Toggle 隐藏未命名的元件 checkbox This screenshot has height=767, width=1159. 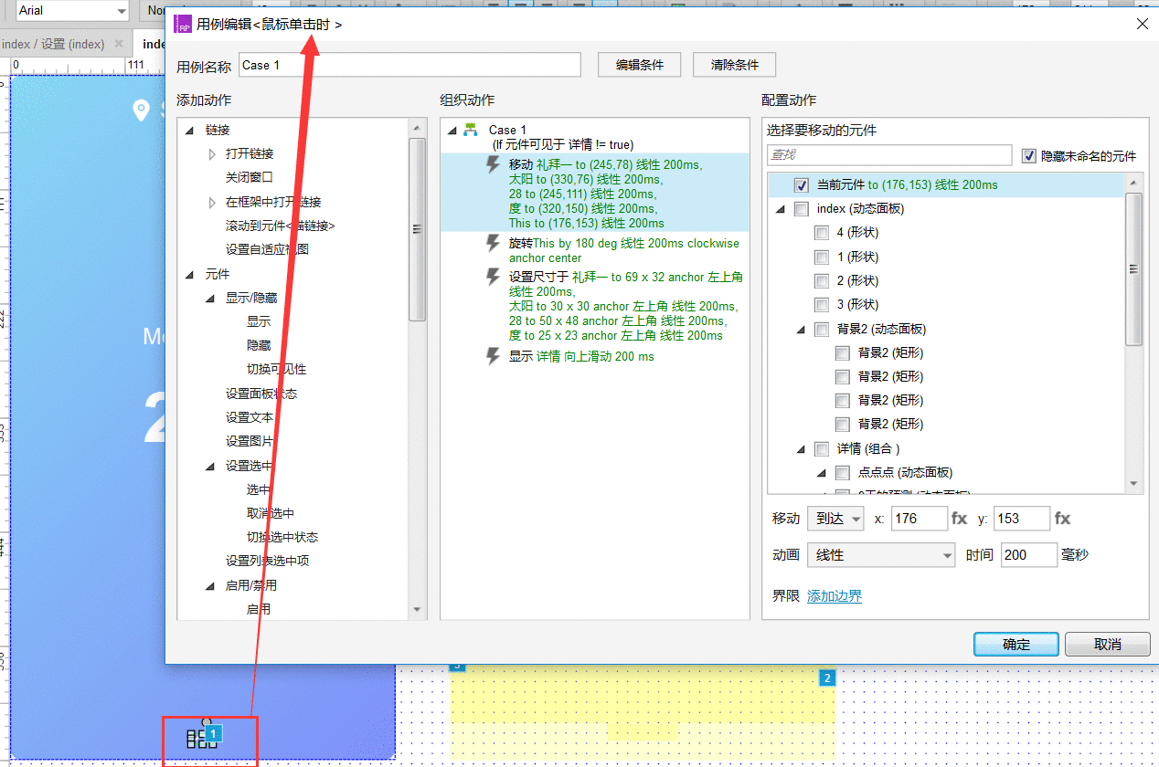click(x=1028, y=156)
